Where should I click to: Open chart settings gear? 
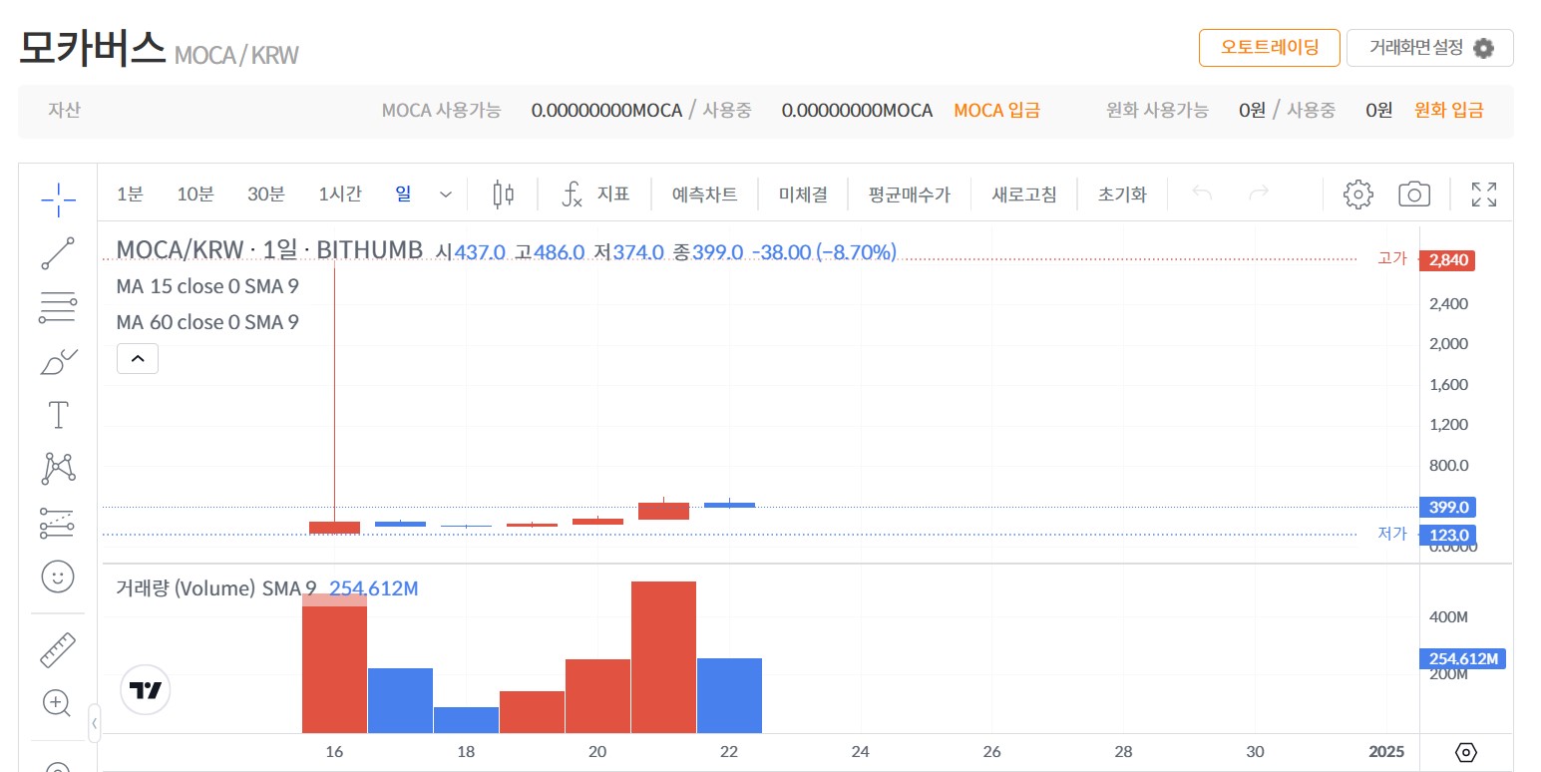click(x=1358, y=193)
